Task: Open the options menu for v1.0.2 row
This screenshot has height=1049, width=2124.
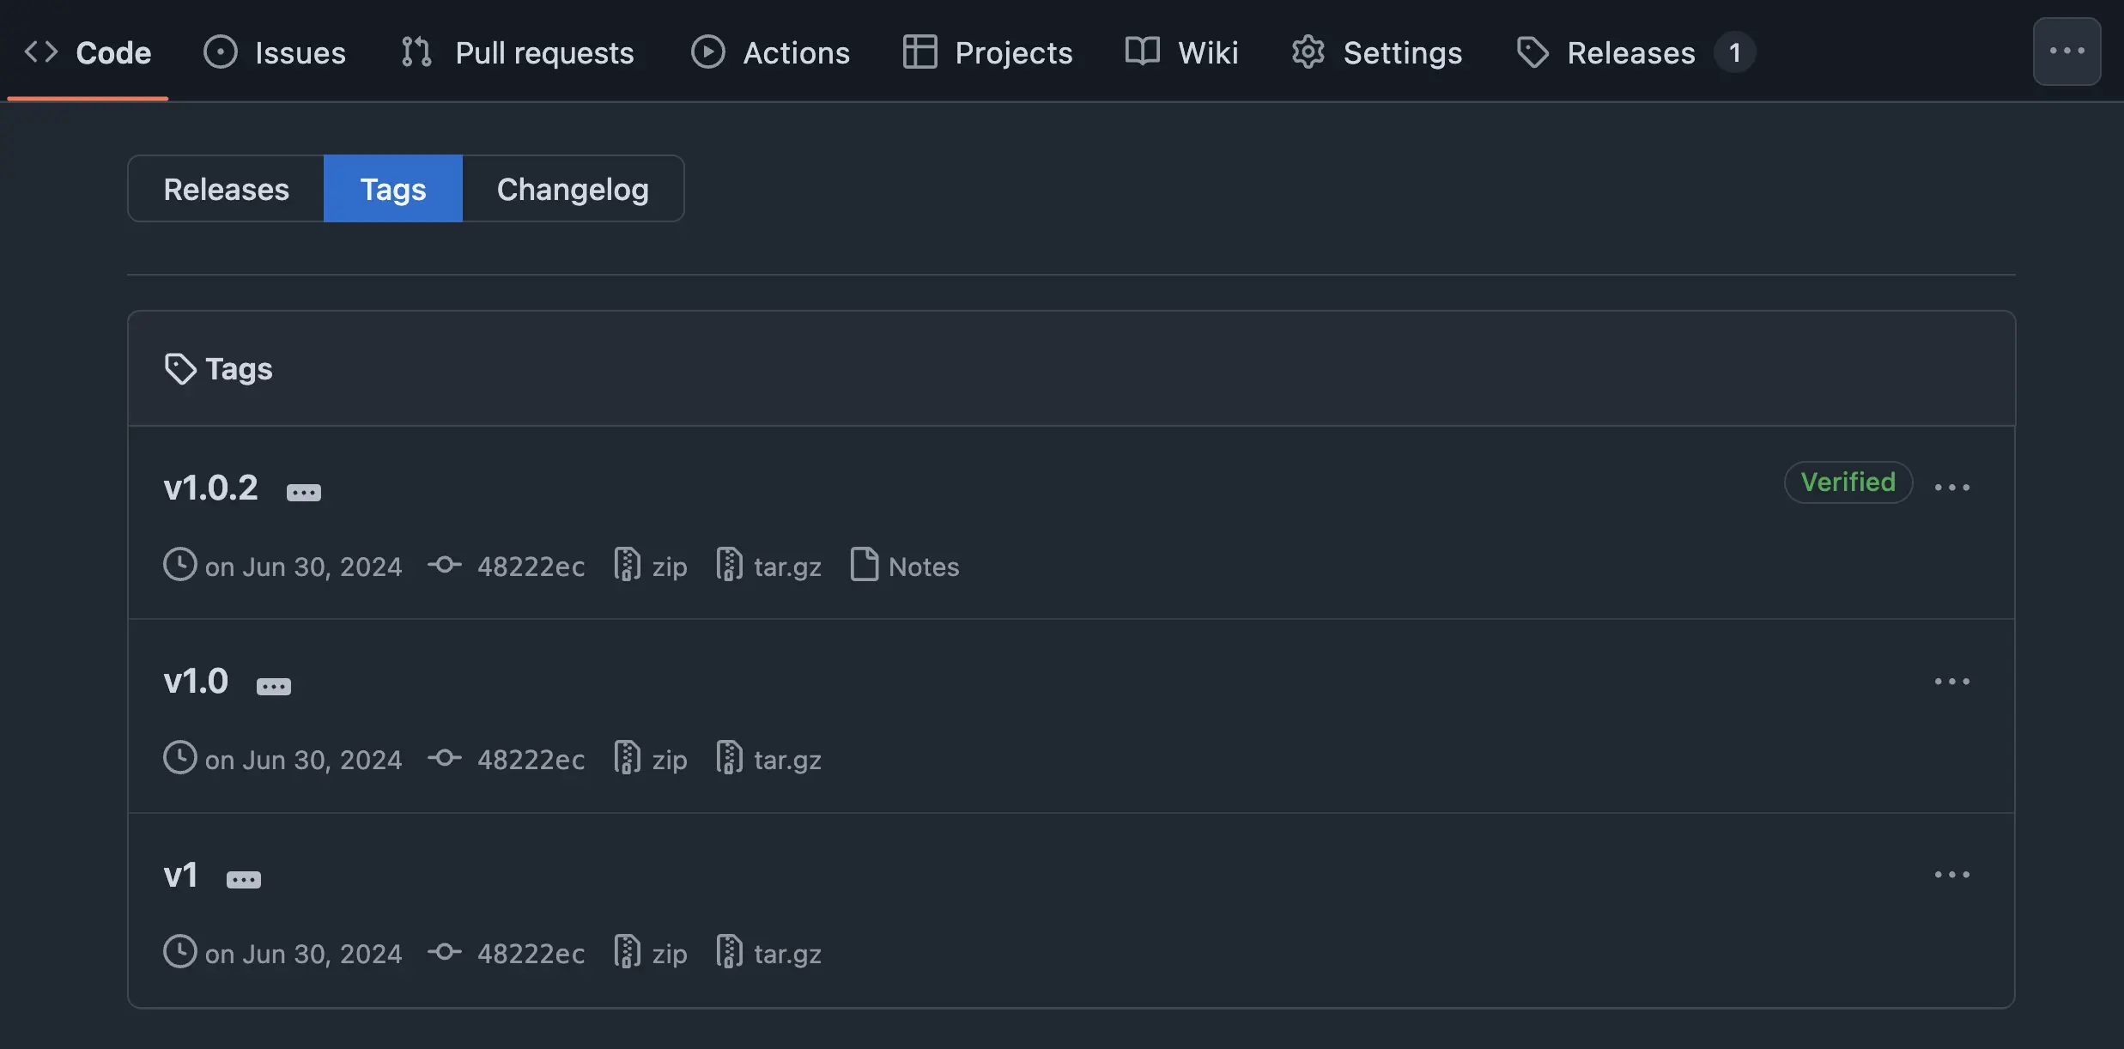Action: coord(1951,487)
